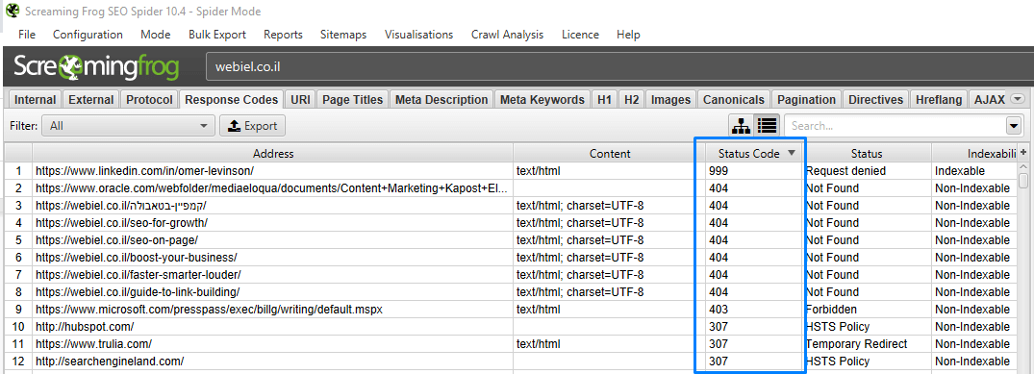Click the Search input box
The image size is (1034, 374).
tap(895, 125)
